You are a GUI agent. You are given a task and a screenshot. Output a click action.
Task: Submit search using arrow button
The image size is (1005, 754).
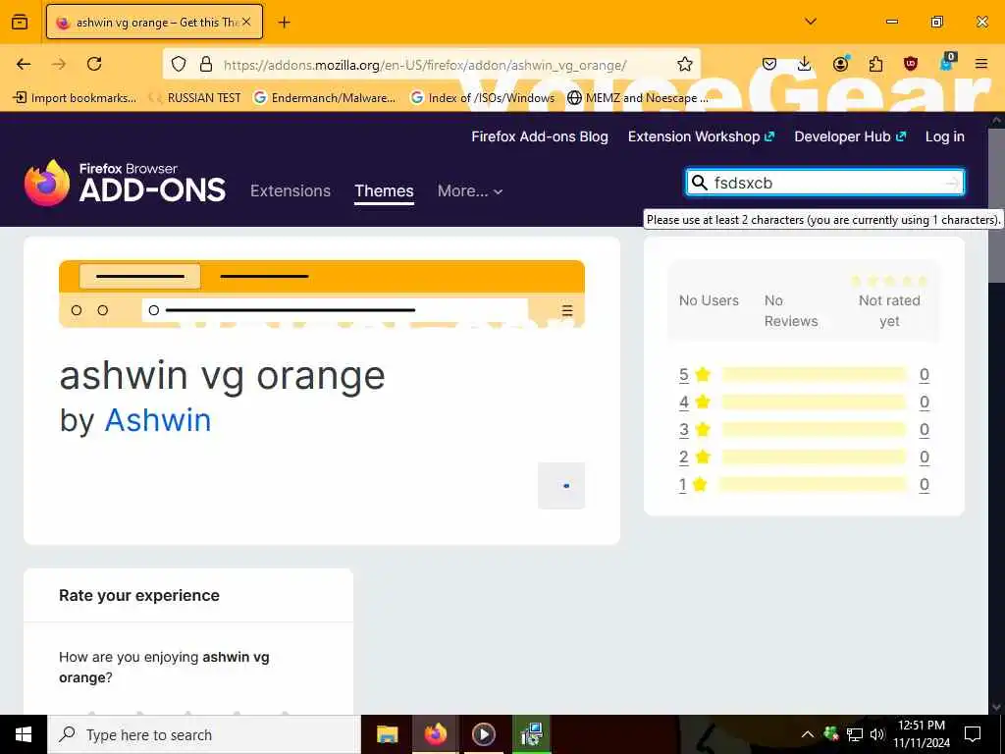click(952, 184)
